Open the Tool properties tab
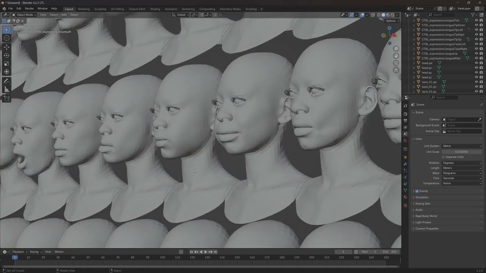 [x=406, y=106]
